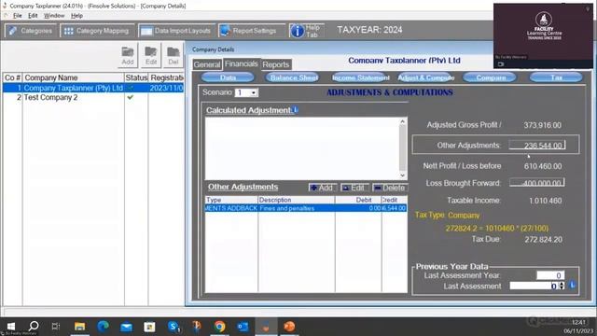Click the Last Assessment info icon
Screen dimensions: 597x336
[572, 285]
